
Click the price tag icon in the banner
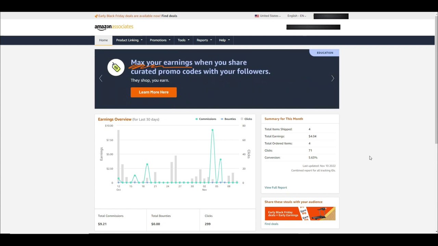point(116,68)
